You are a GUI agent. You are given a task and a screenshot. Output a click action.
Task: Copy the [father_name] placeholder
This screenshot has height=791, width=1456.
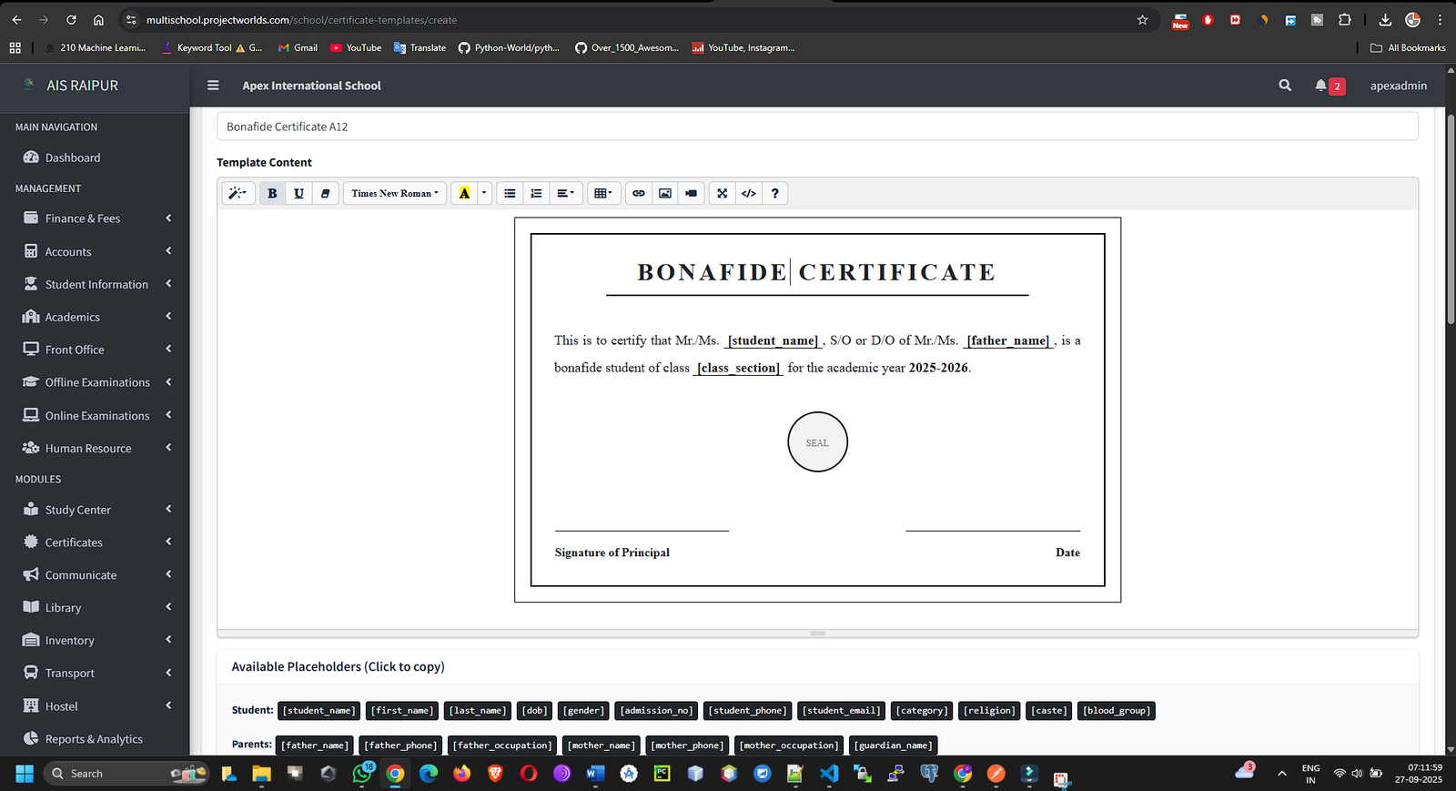(x=315, y=745)
